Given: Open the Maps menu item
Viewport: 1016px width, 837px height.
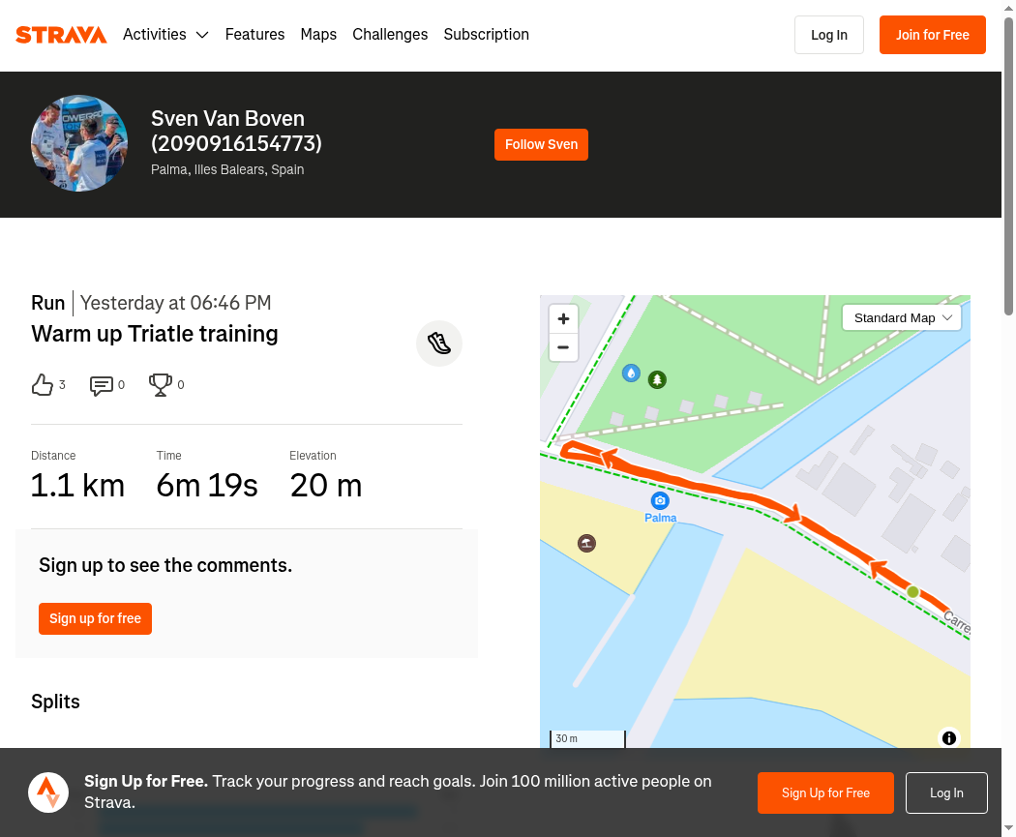Looking at the screenshot, I should coord(318,34).
